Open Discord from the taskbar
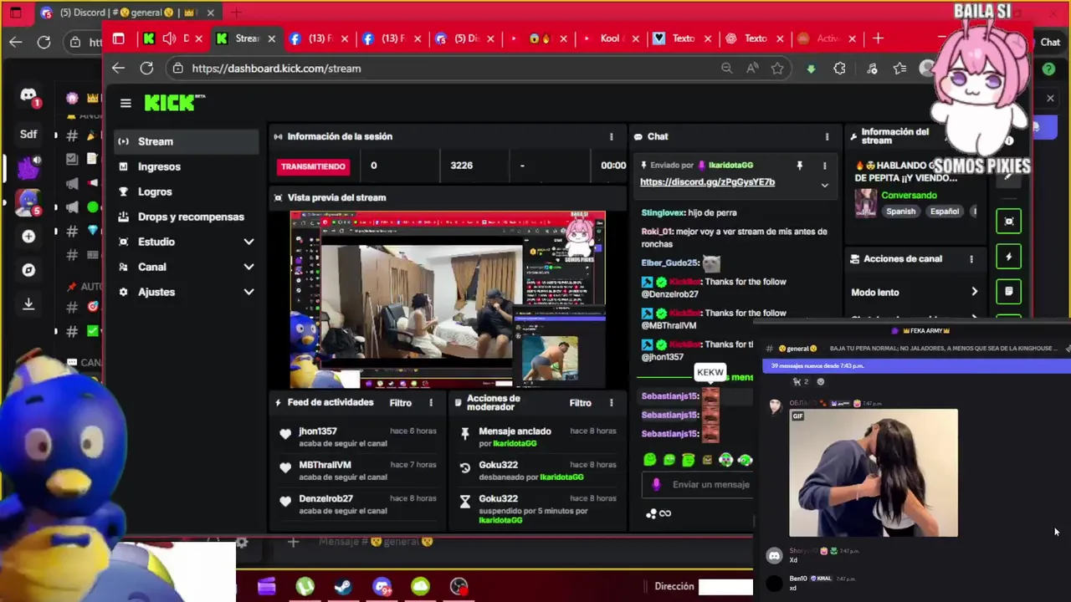 382,586
